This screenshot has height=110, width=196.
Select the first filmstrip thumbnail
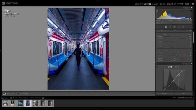click(x=6, y=103)
